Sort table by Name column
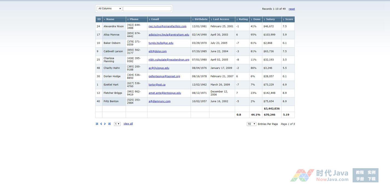390x196 pixels. pos(110,19)
